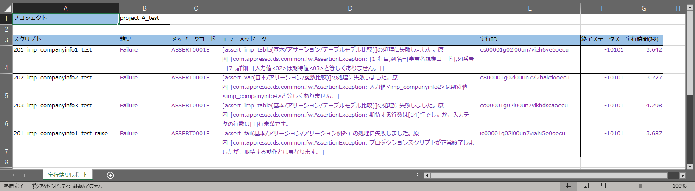Viewport: 695px width, 191px height.
Task: Select execution time 3.642 cell
Action: pos(644,59)
